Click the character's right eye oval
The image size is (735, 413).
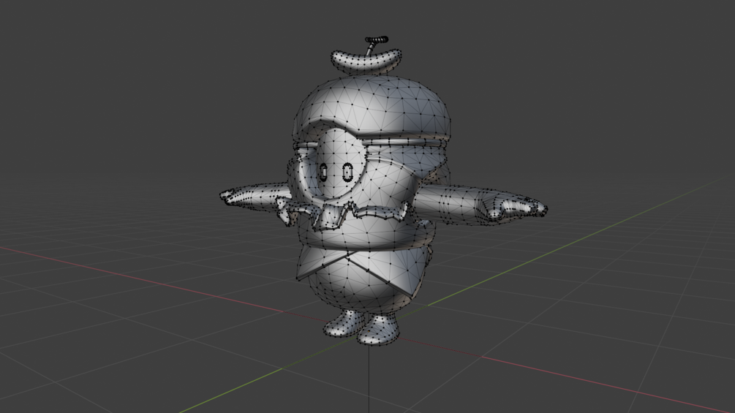(347, 173)
